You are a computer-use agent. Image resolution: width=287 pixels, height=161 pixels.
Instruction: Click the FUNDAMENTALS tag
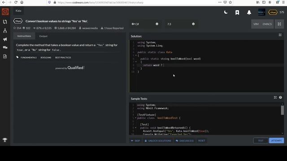pyautogui.click(x=29, y=58)
